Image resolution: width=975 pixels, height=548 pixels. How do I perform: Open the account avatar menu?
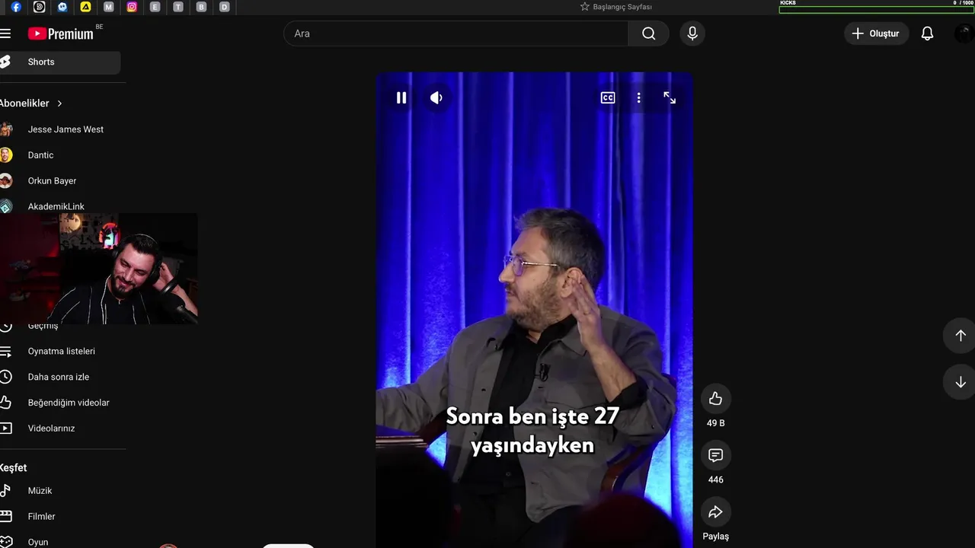pos(964,33)
